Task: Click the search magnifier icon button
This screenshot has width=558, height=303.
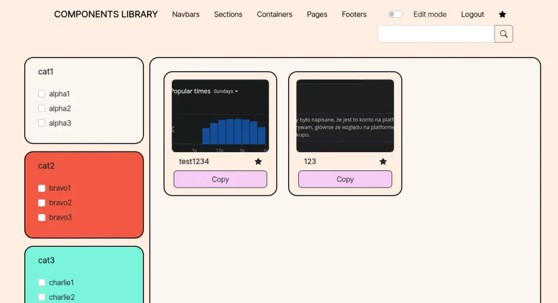Action: pyautogui.click(x=503, y=34)
